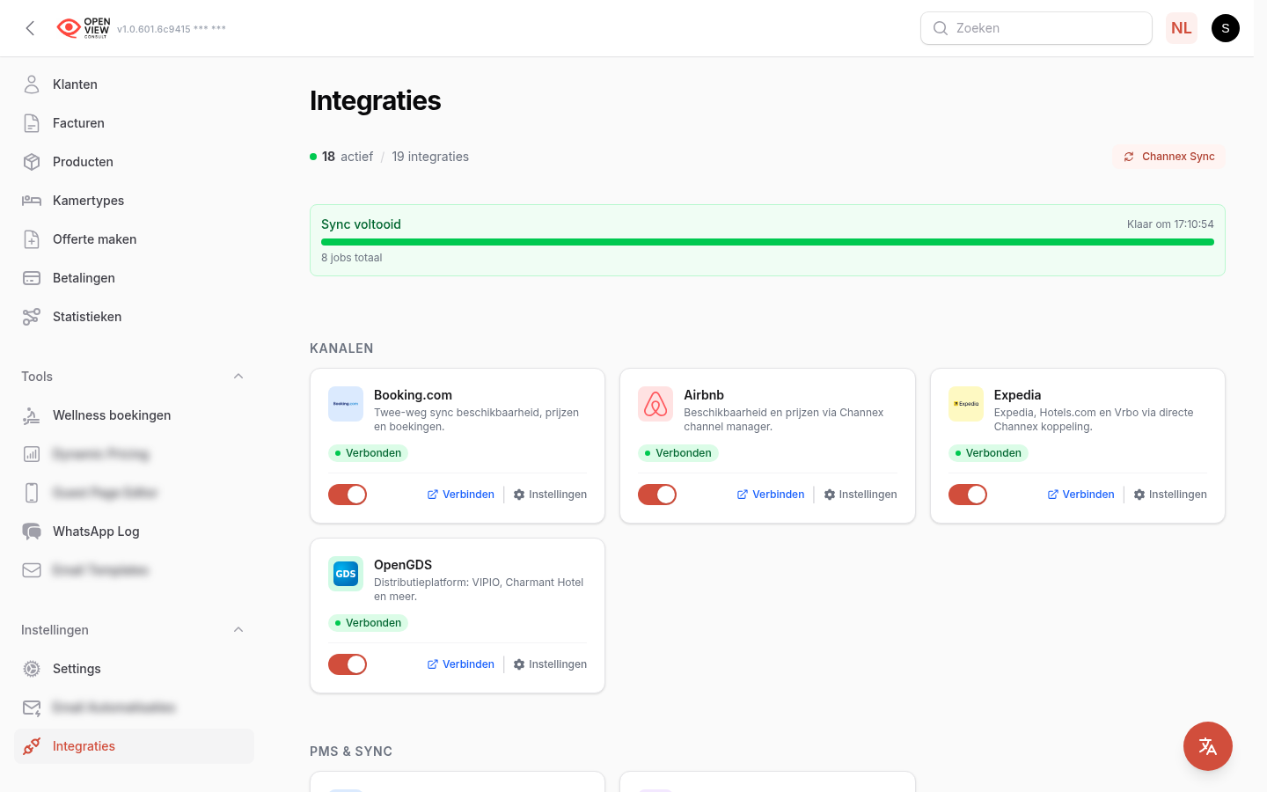Click '8 jobs totaal' text
Image resolution: width=1267 pixels, height=792 pixels.
(x=352, y=258)
